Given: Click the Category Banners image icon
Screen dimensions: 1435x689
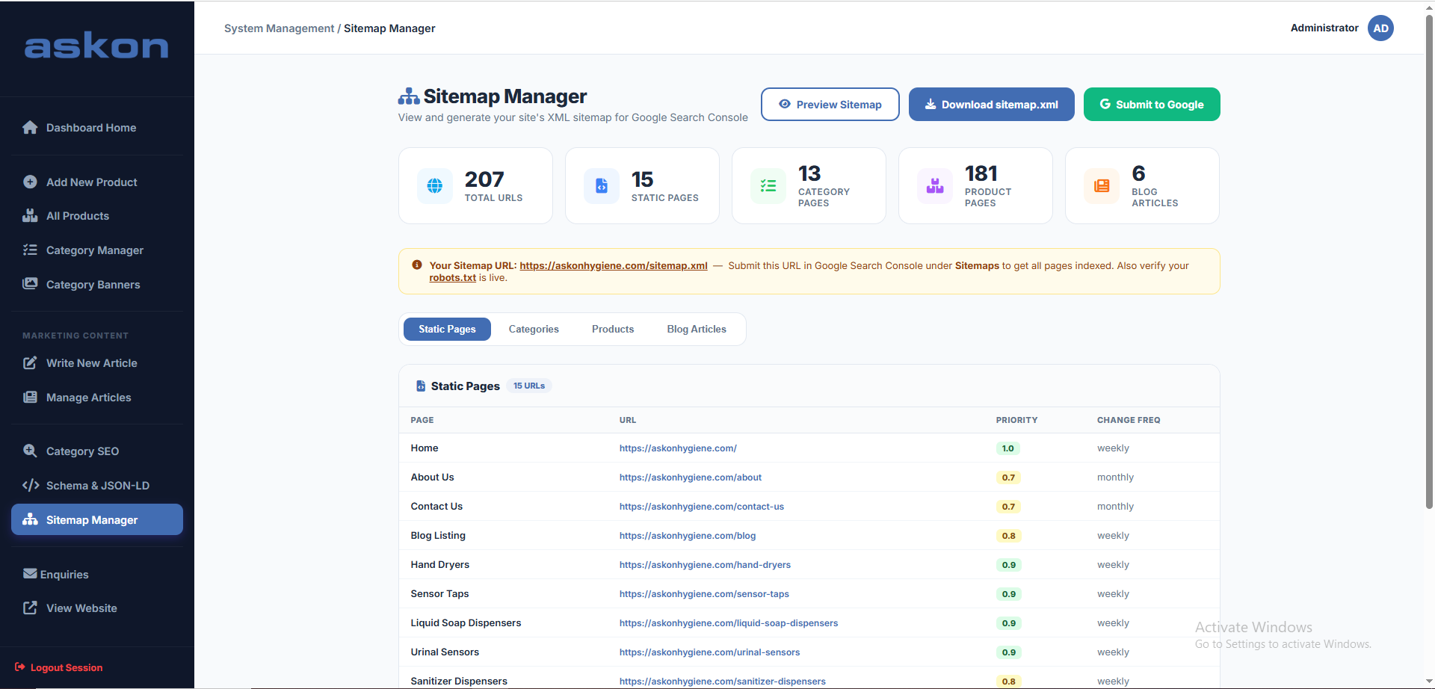Looking at the screenshot, I should 30,284.
